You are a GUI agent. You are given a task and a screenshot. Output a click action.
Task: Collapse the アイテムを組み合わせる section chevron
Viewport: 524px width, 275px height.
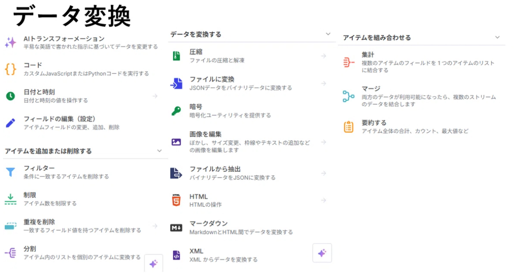(497, 38)
